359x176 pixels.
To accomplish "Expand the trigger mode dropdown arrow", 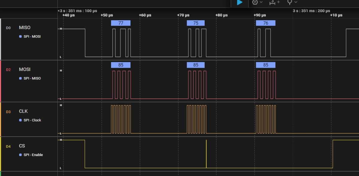I will coord(261,2).
